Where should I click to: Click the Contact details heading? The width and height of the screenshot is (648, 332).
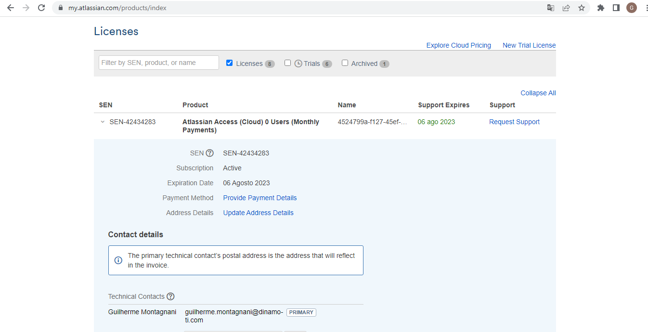(136, 234)
